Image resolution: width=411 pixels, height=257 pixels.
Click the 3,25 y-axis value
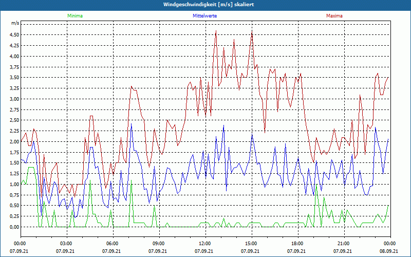pos(14,88)
